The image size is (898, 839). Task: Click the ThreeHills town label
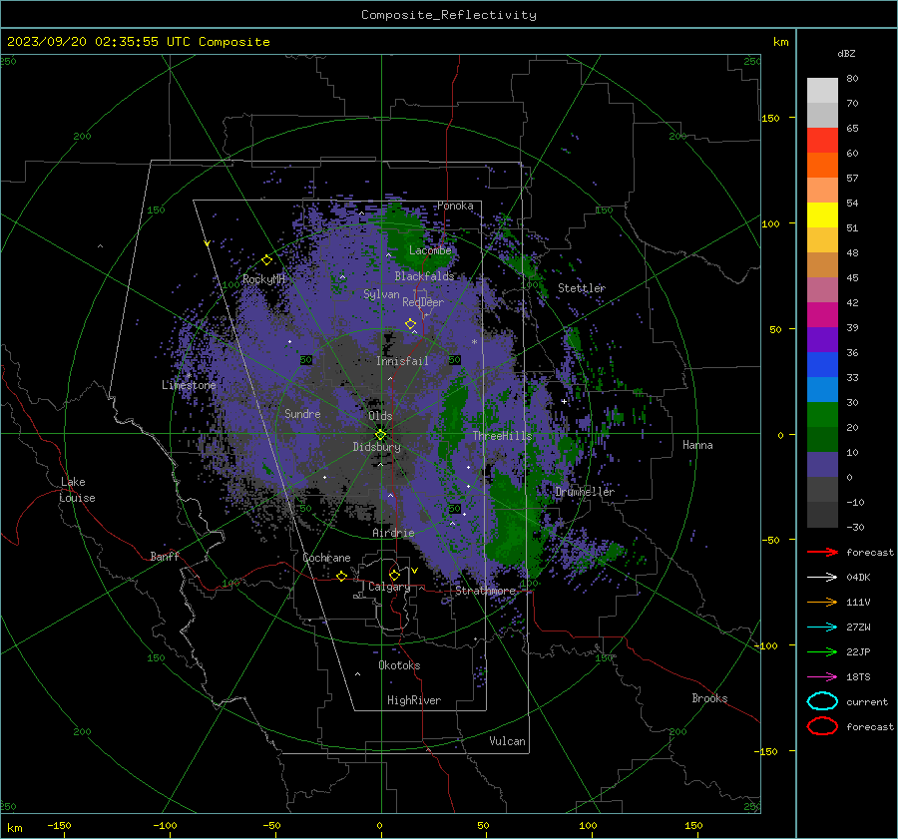(x=502, y=436)
